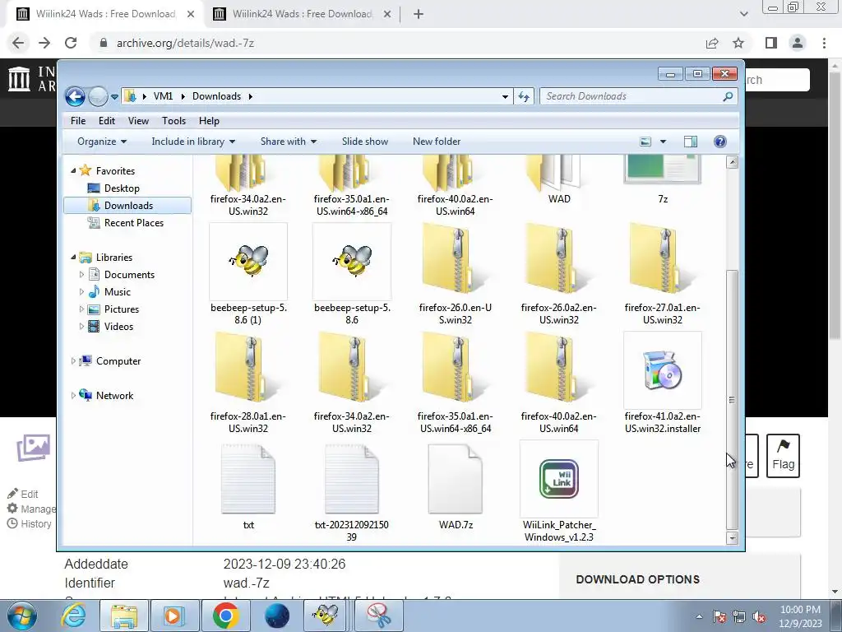Click the History link on archive.org page
This screenshot has width=842, height=632.
pos(30,523)
